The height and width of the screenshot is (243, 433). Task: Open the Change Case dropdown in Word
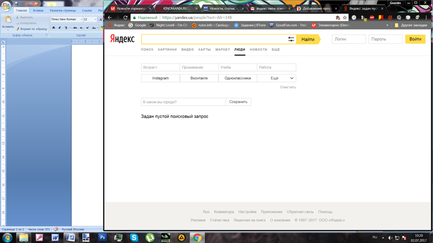(94, 28)
